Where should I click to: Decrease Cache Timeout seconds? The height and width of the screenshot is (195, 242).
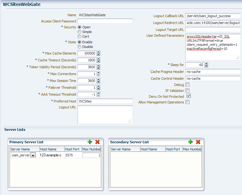click(98, 61)
